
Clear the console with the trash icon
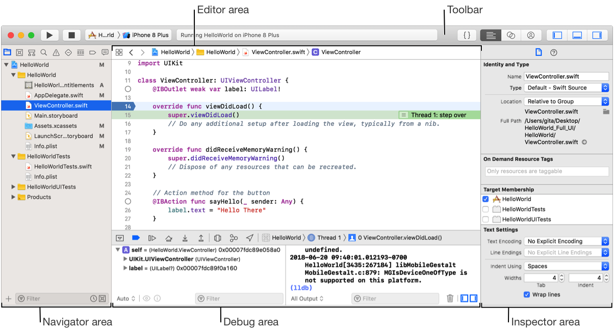(450, 298)
